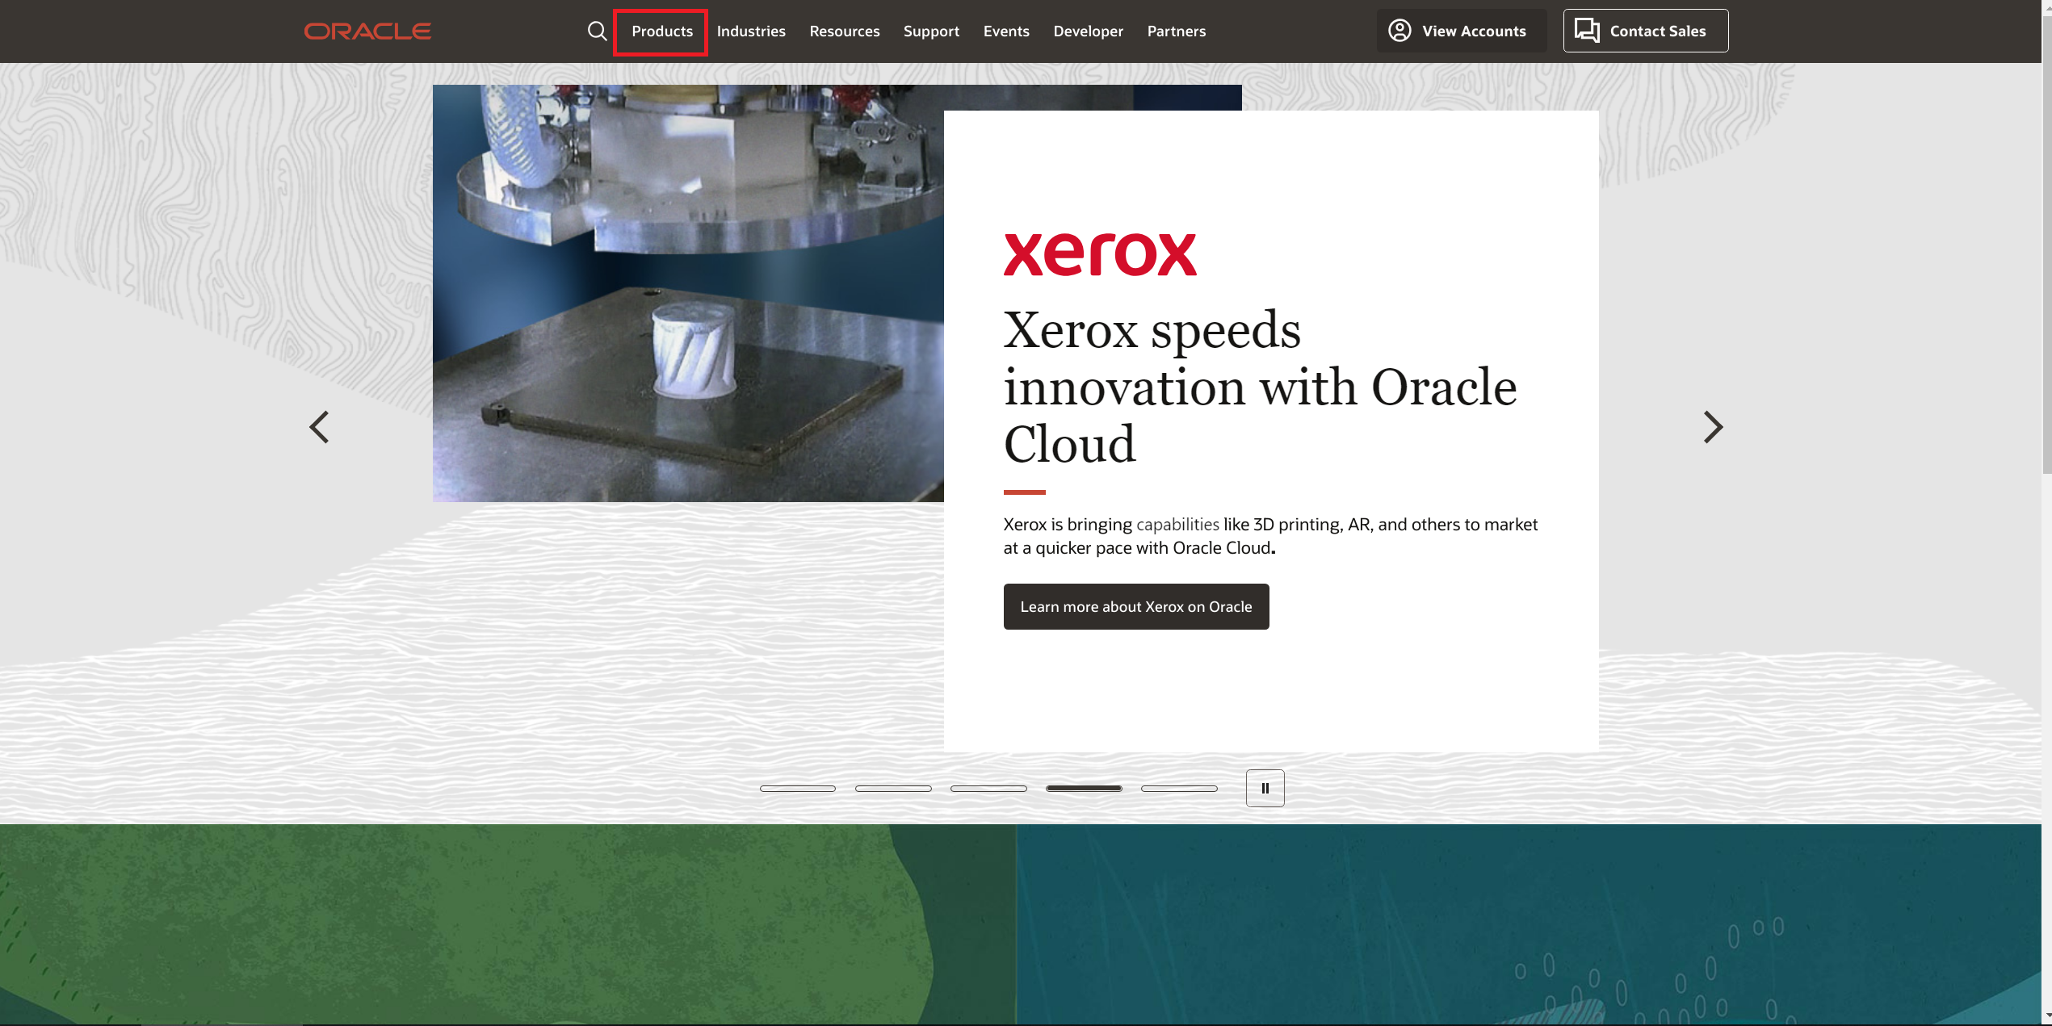The height and width of the screenshot is (1026, 2052).
Task: Click the Xerox logo
Action: [x=1100, y=255]
